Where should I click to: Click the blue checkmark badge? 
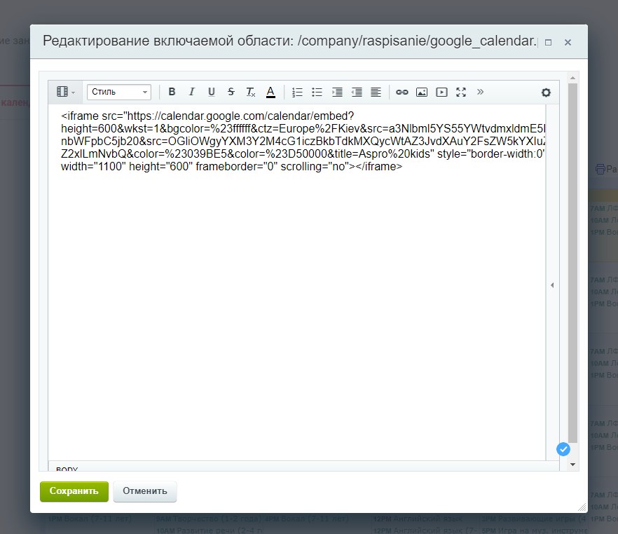tap(563, 449)
